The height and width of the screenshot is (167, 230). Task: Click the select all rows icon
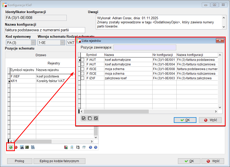84,118
